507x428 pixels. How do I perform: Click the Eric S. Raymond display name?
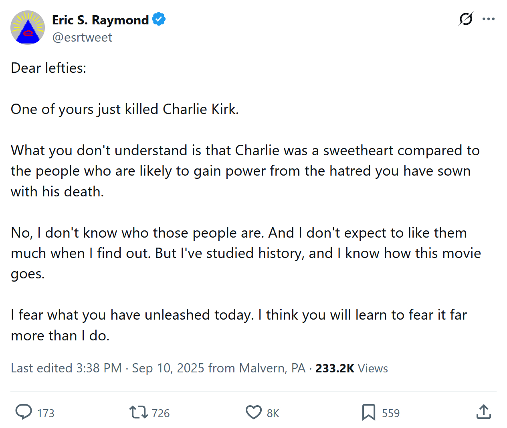(x=100, y=20)
